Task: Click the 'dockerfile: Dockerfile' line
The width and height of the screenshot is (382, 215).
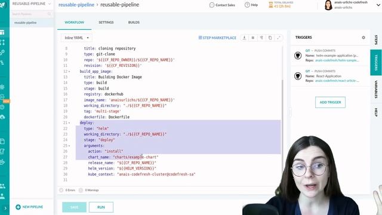Action: tap(107, 117)
